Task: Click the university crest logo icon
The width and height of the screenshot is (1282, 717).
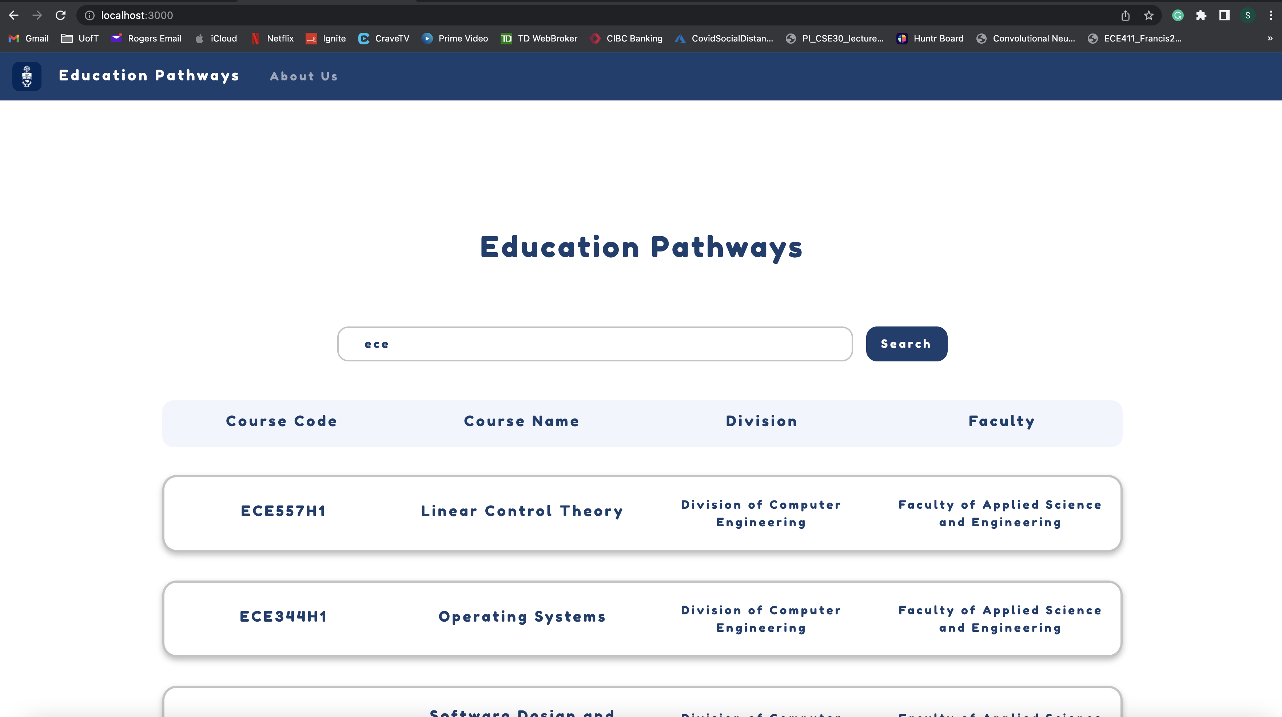Action: [27, 76]
